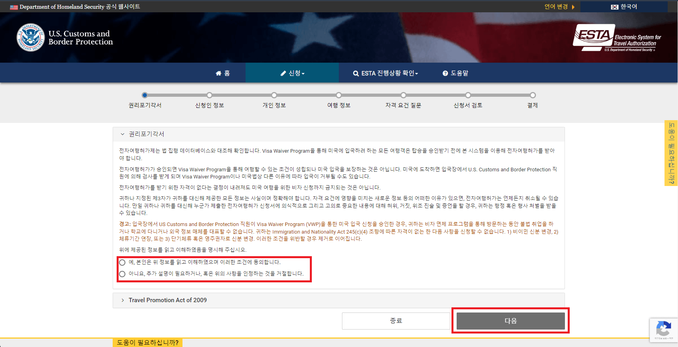Viewport: 678px width, 347px height.
Task: Expand the Travel Promotion Act of 2009 section
Action: 338,300
